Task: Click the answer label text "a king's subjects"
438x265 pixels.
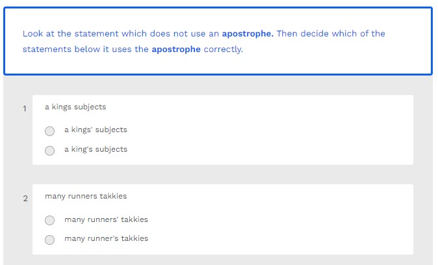Action: [x=96, y=150]
